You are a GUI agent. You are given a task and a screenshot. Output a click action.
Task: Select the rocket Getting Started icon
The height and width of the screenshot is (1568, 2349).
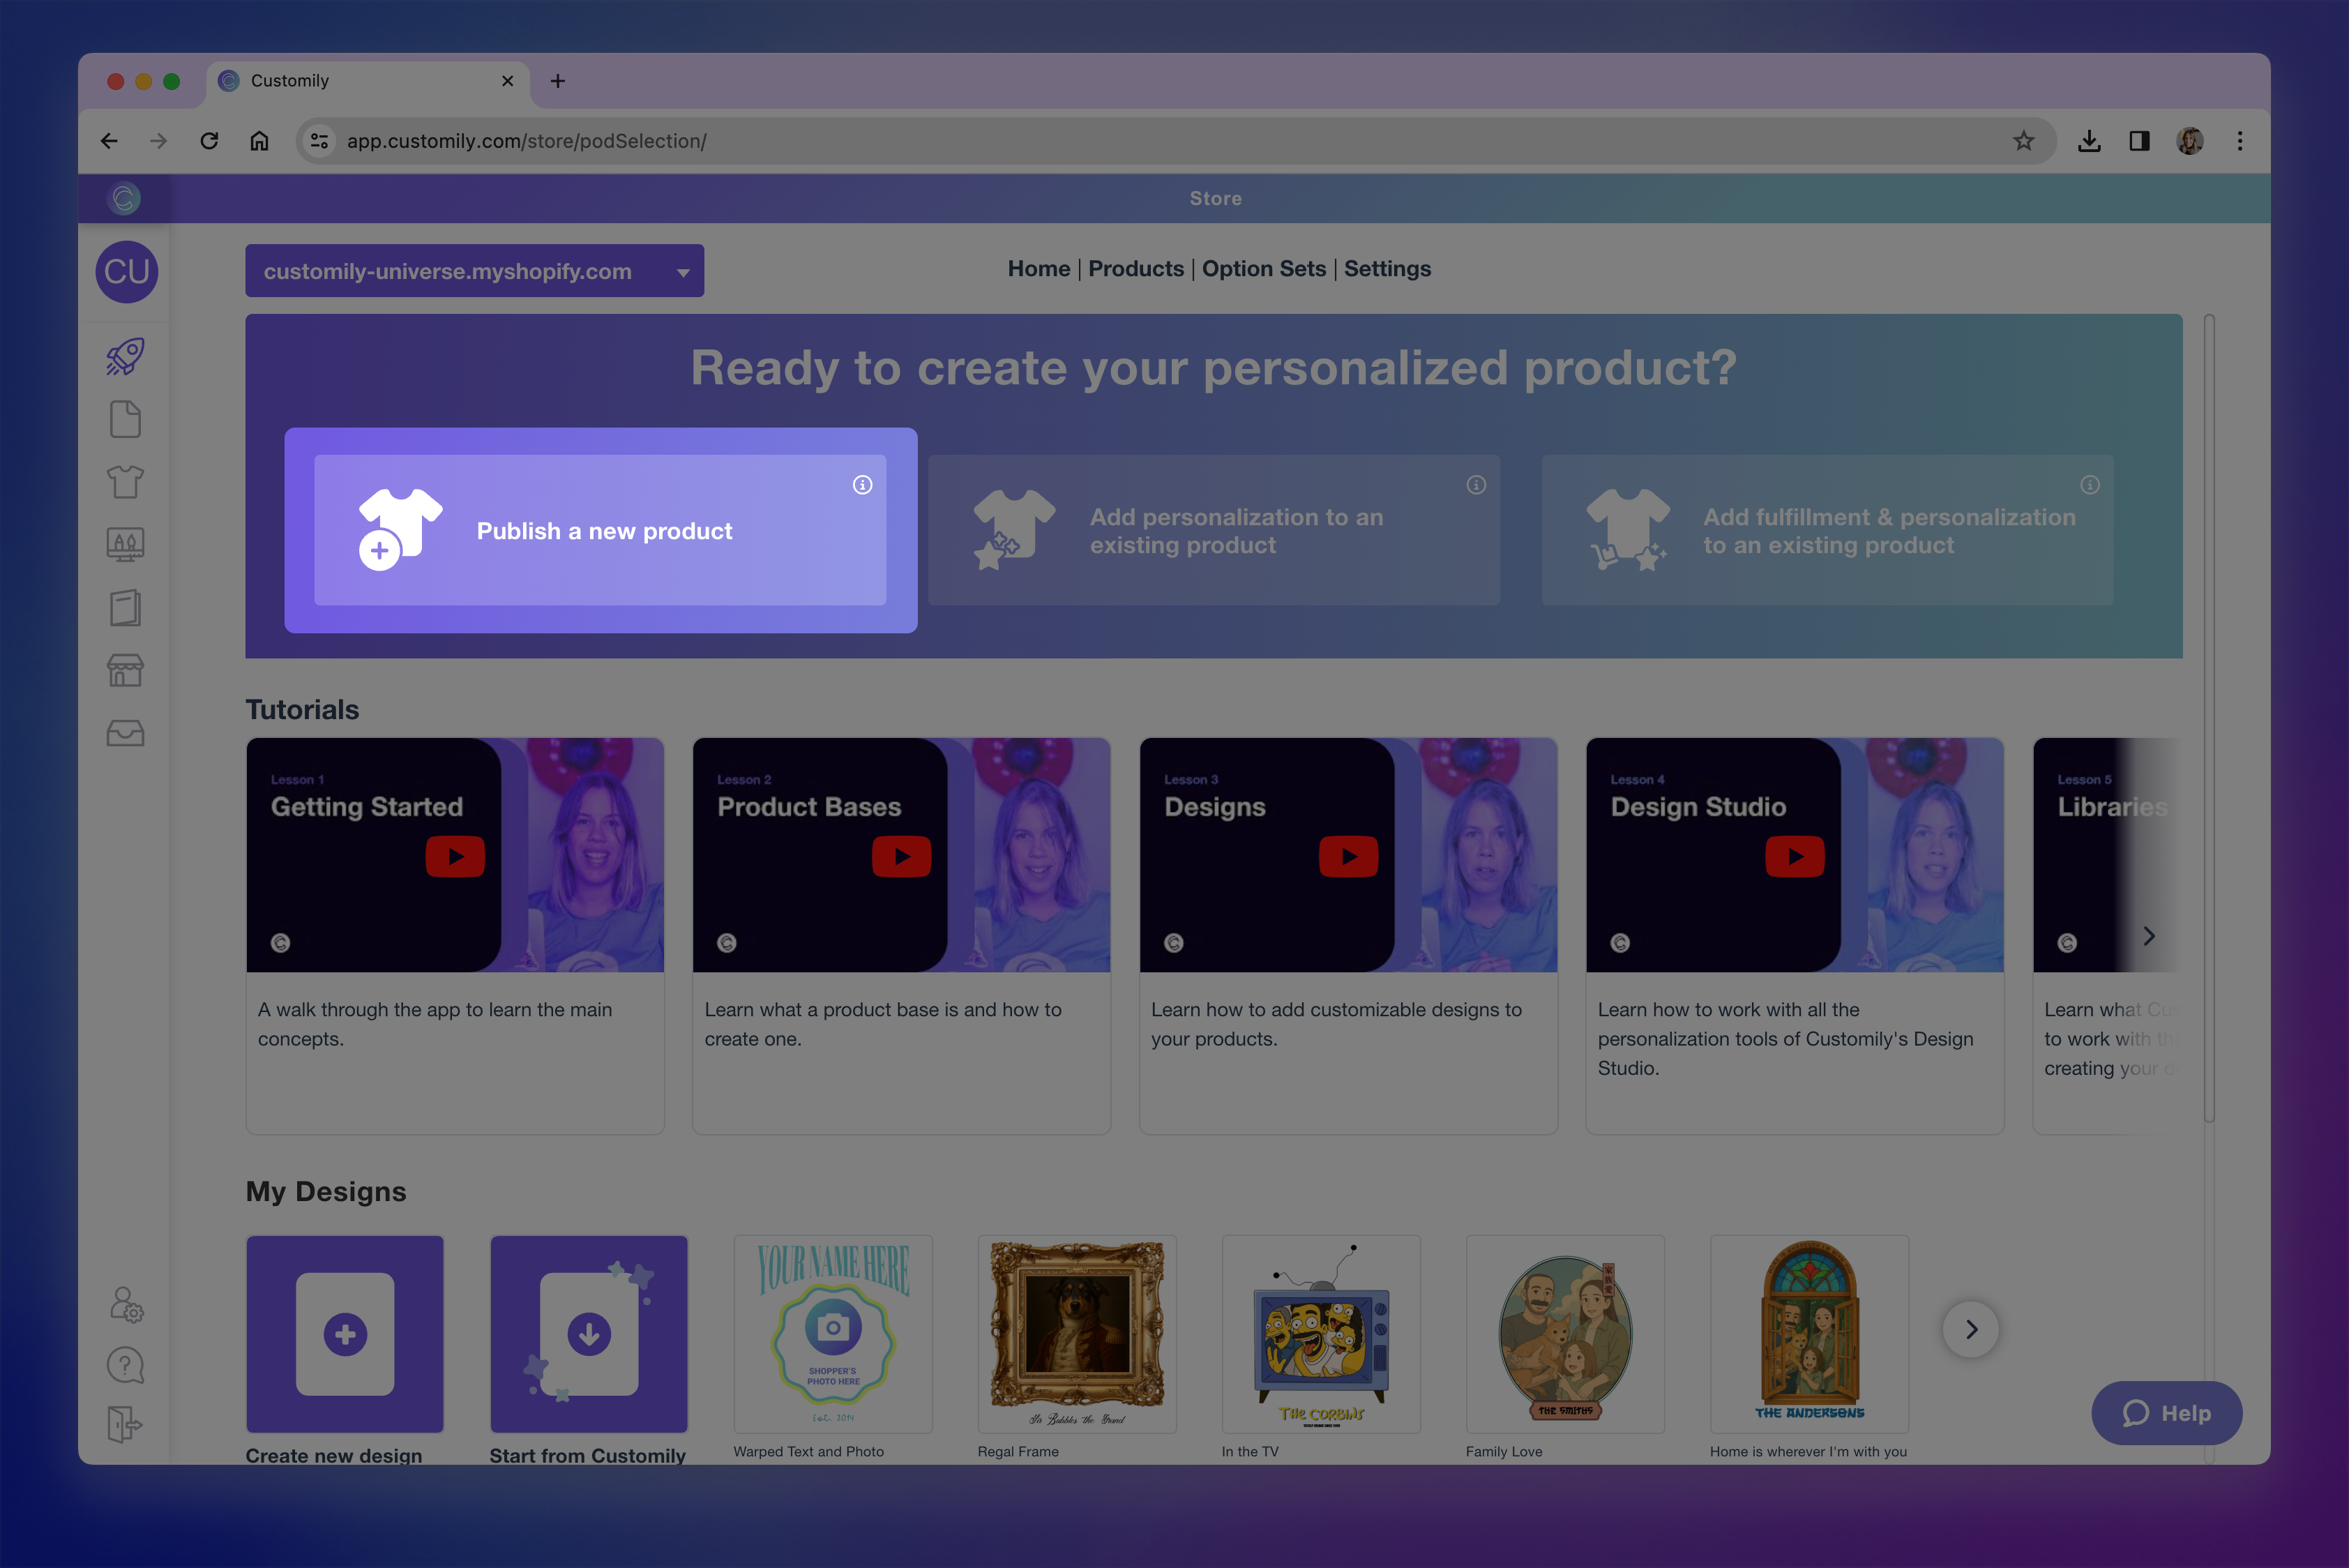(125, 357)
